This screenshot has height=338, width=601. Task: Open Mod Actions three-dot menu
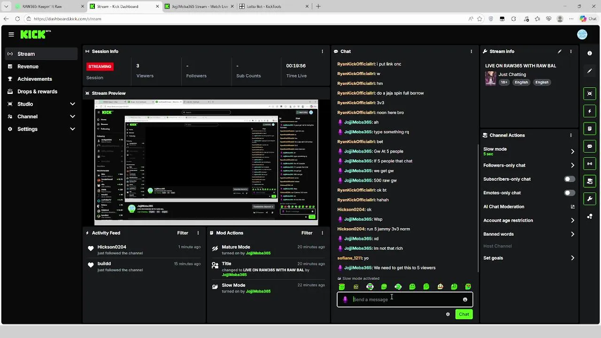(x=322, y=233)
